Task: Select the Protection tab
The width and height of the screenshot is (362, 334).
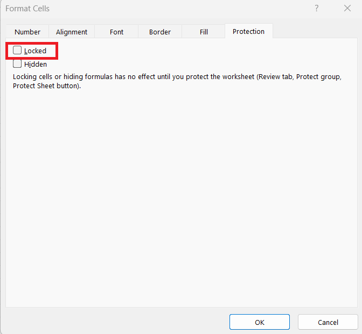Action: (x=249, y=31)
